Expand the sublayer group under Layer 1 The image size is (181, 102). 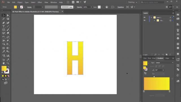coord(154,20)
